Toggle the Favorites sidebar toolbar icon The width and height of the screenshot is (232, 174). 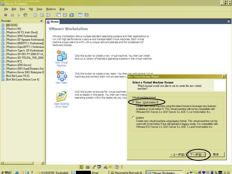[x=59, y=15]
